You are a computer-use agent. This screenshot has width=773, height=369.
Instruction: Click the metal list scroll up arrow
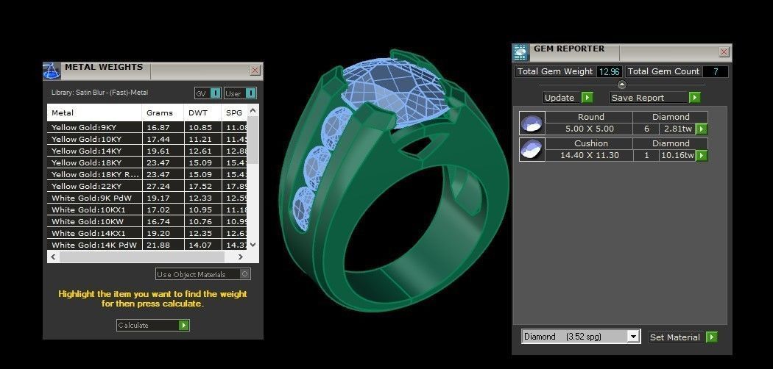(253, 110)
